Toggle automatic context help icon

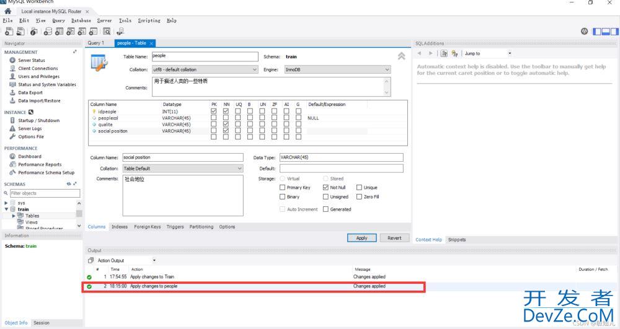pyautogui.click(x=454, y=53)
